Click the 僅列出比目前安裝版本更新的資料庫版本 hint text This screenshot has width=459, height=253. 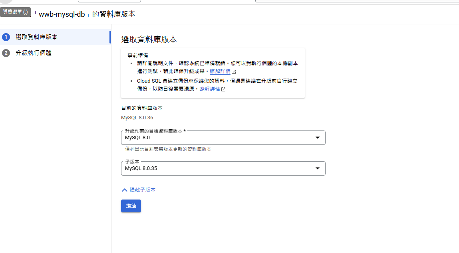point(168,149)
